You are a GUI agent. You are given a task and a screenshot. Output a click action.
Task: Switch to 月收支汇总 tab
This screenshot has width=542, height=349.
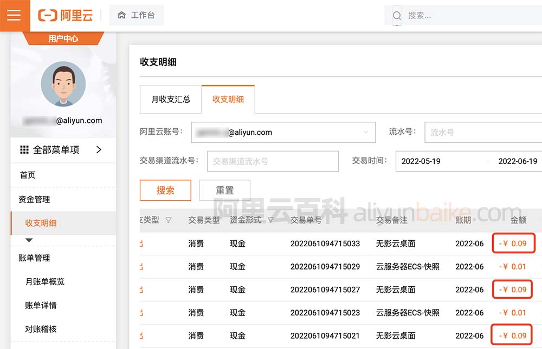coord(171,100)
